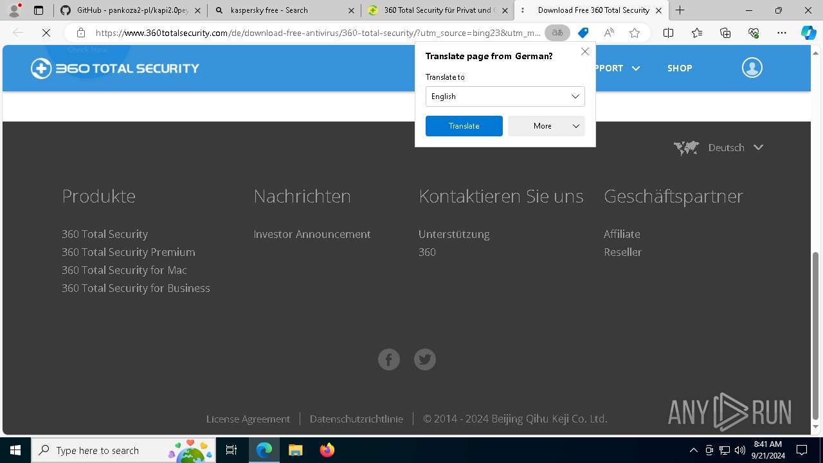This screenshot has height=463, width=823.
Task: Open 360 Total Security Facebook page
Action: [389, 359]
